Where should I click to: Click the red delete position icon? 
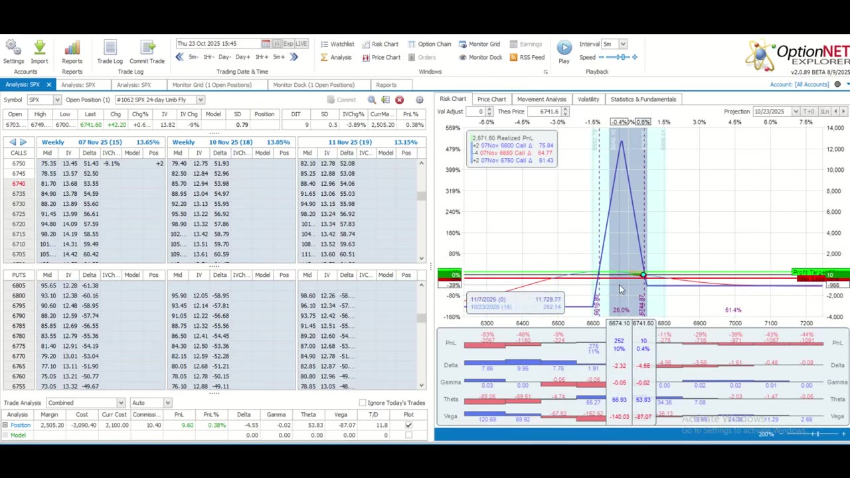click(399, 100)
